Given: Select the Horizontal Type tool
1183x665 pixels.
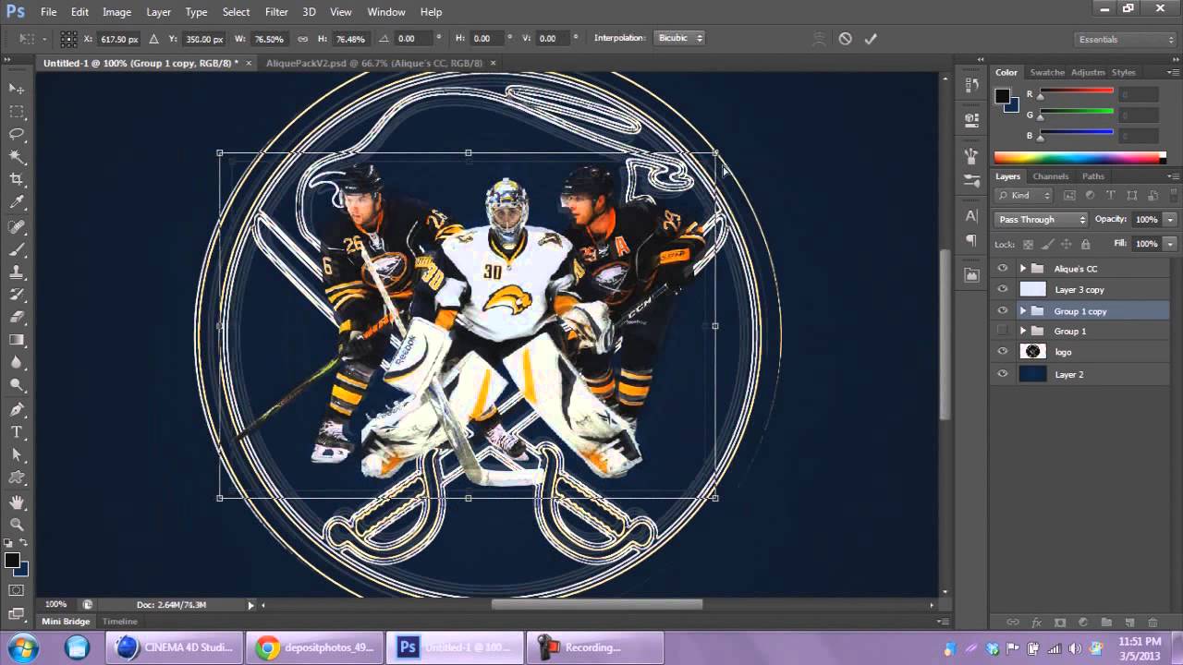Looking at the screenshot, I should (17, 432).
